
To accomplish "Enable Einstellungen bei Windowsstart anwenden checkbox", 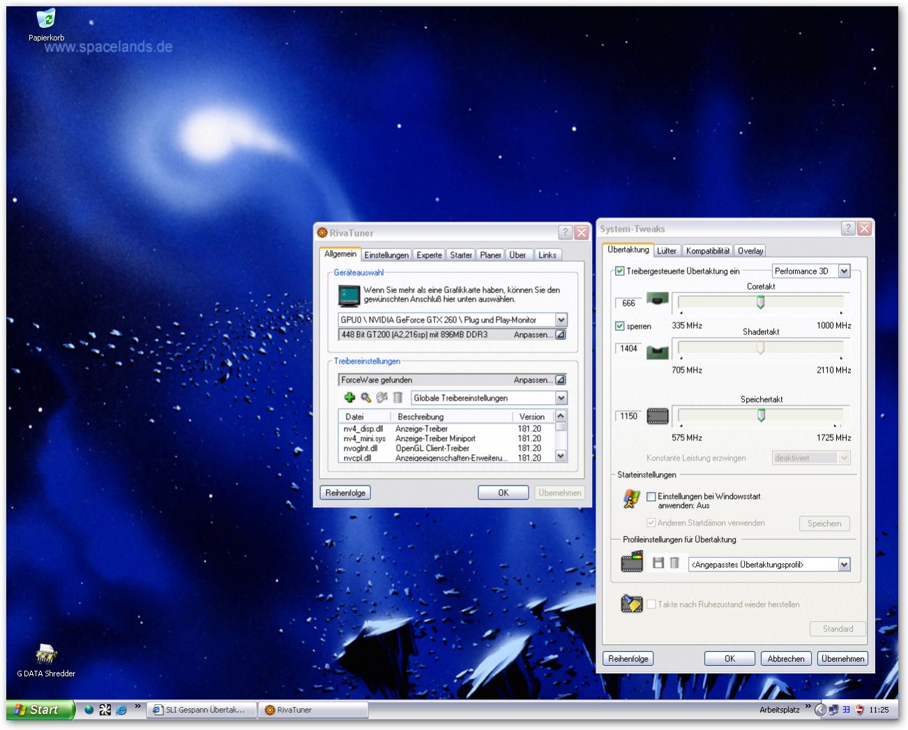I will (x=651, y=496).
